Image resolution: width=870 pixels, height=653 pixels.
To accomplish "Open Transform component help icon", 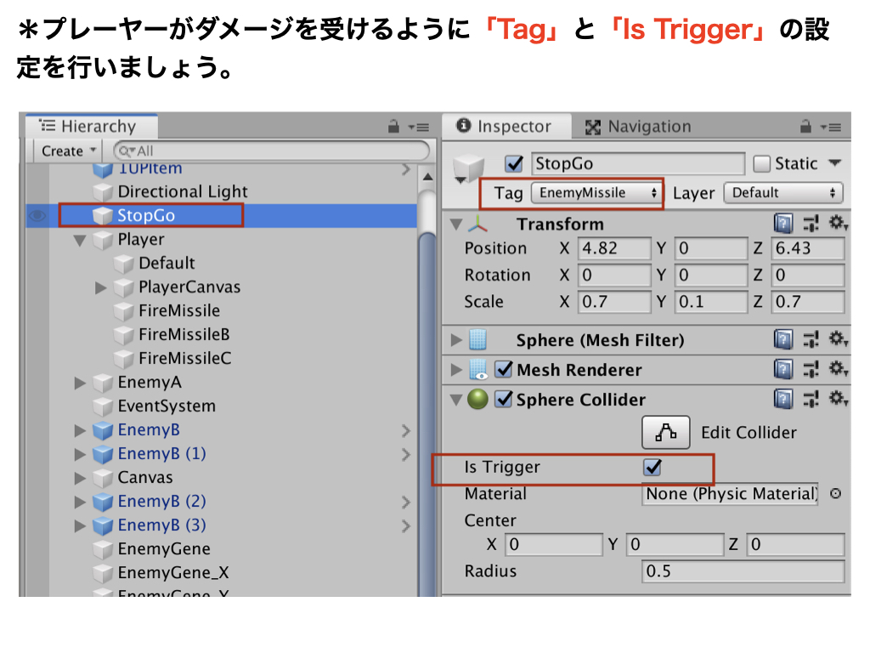I will [x=782, y=224].
